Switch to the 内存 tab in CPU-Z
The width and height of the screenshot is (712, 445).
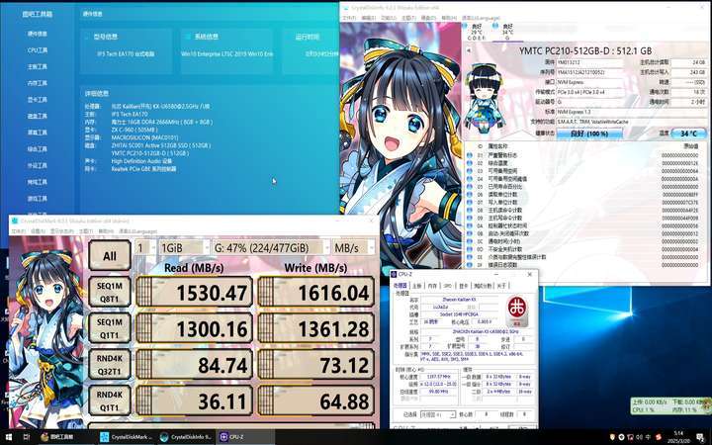[x=432, y=286]
